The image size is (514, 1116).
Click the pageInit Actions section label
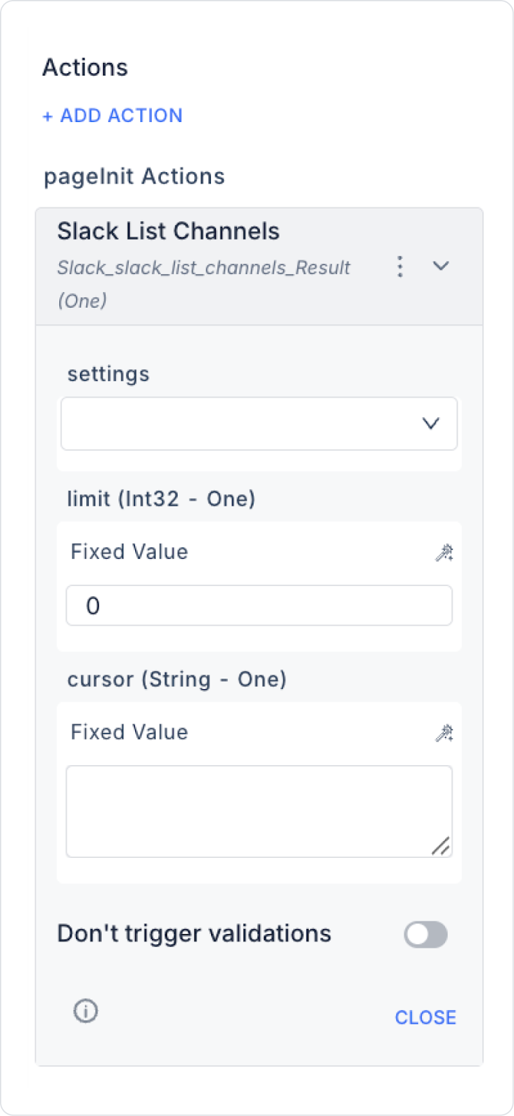[134, 176]
